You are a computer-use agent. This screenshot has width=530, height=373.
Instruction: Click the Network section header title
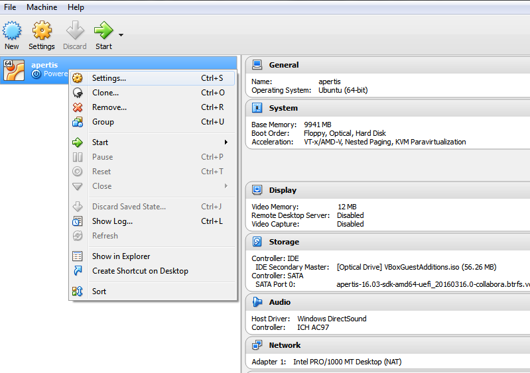point(285,345)
